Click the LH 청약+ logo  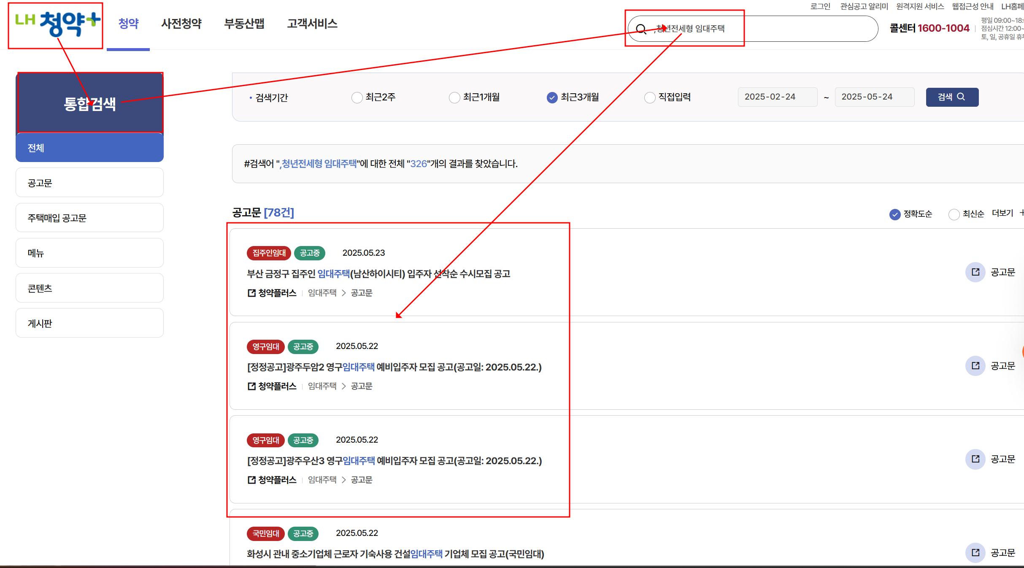pyautogui.click(x=57, y=24)
